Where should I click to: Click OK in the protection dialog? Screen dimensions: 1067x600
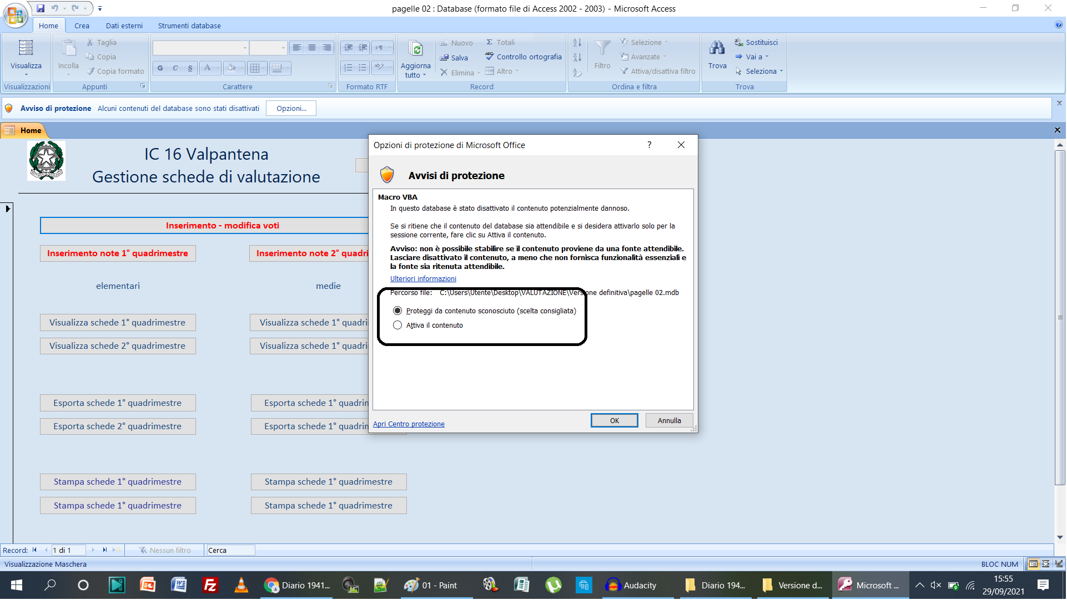point(615,421)
